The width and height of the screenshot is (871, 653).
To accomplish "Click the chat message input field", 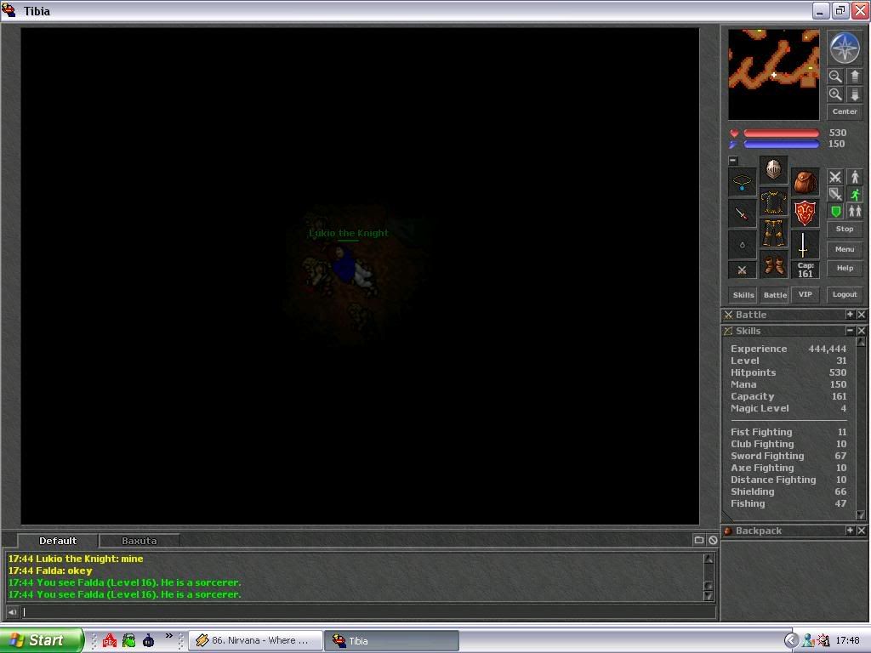I will point(368,612).
